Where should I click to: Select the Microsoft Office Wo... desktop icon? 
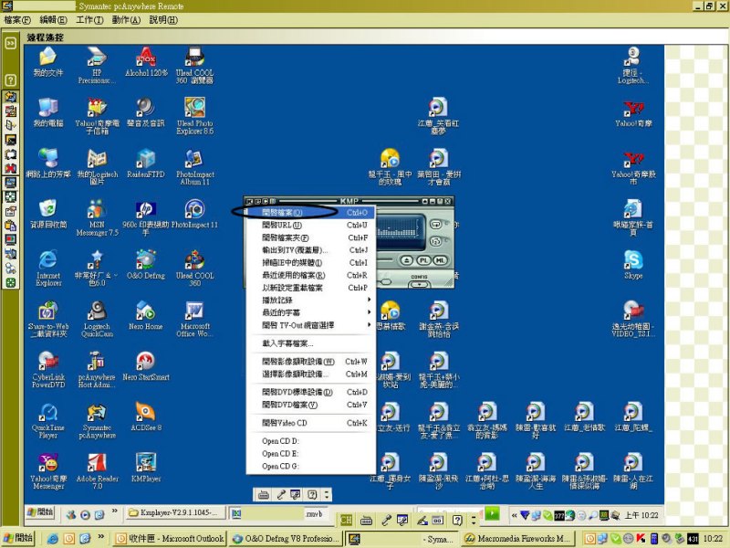[x=194, y=319]
